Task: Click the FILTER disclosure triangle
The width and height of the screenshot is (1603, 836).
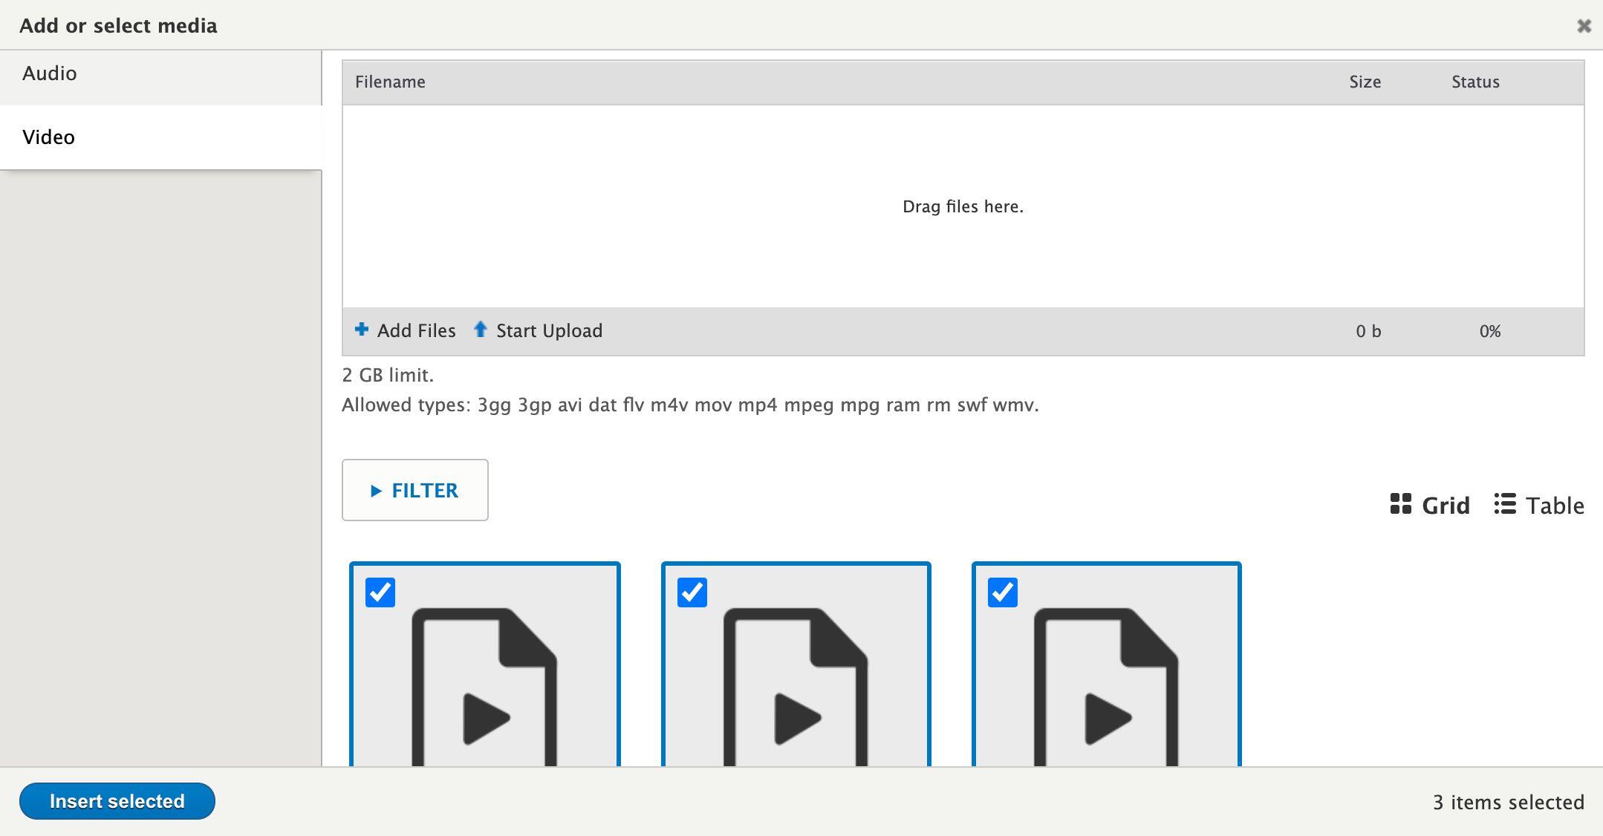Action: click(376, 491)
